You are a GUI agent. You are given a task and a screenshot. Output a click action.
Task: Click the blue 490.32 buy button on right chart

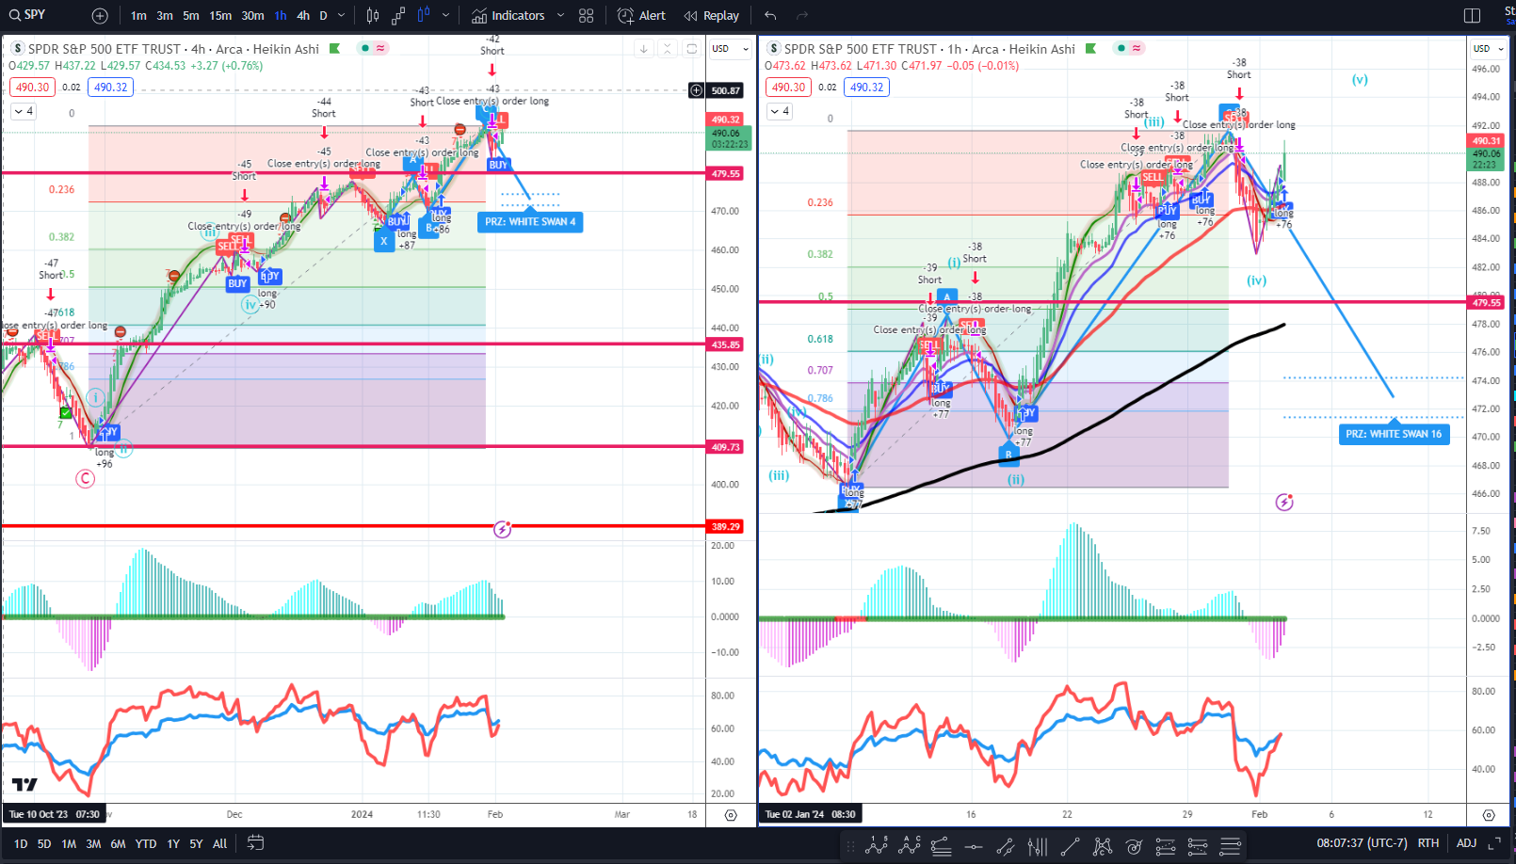coord(867,88)
